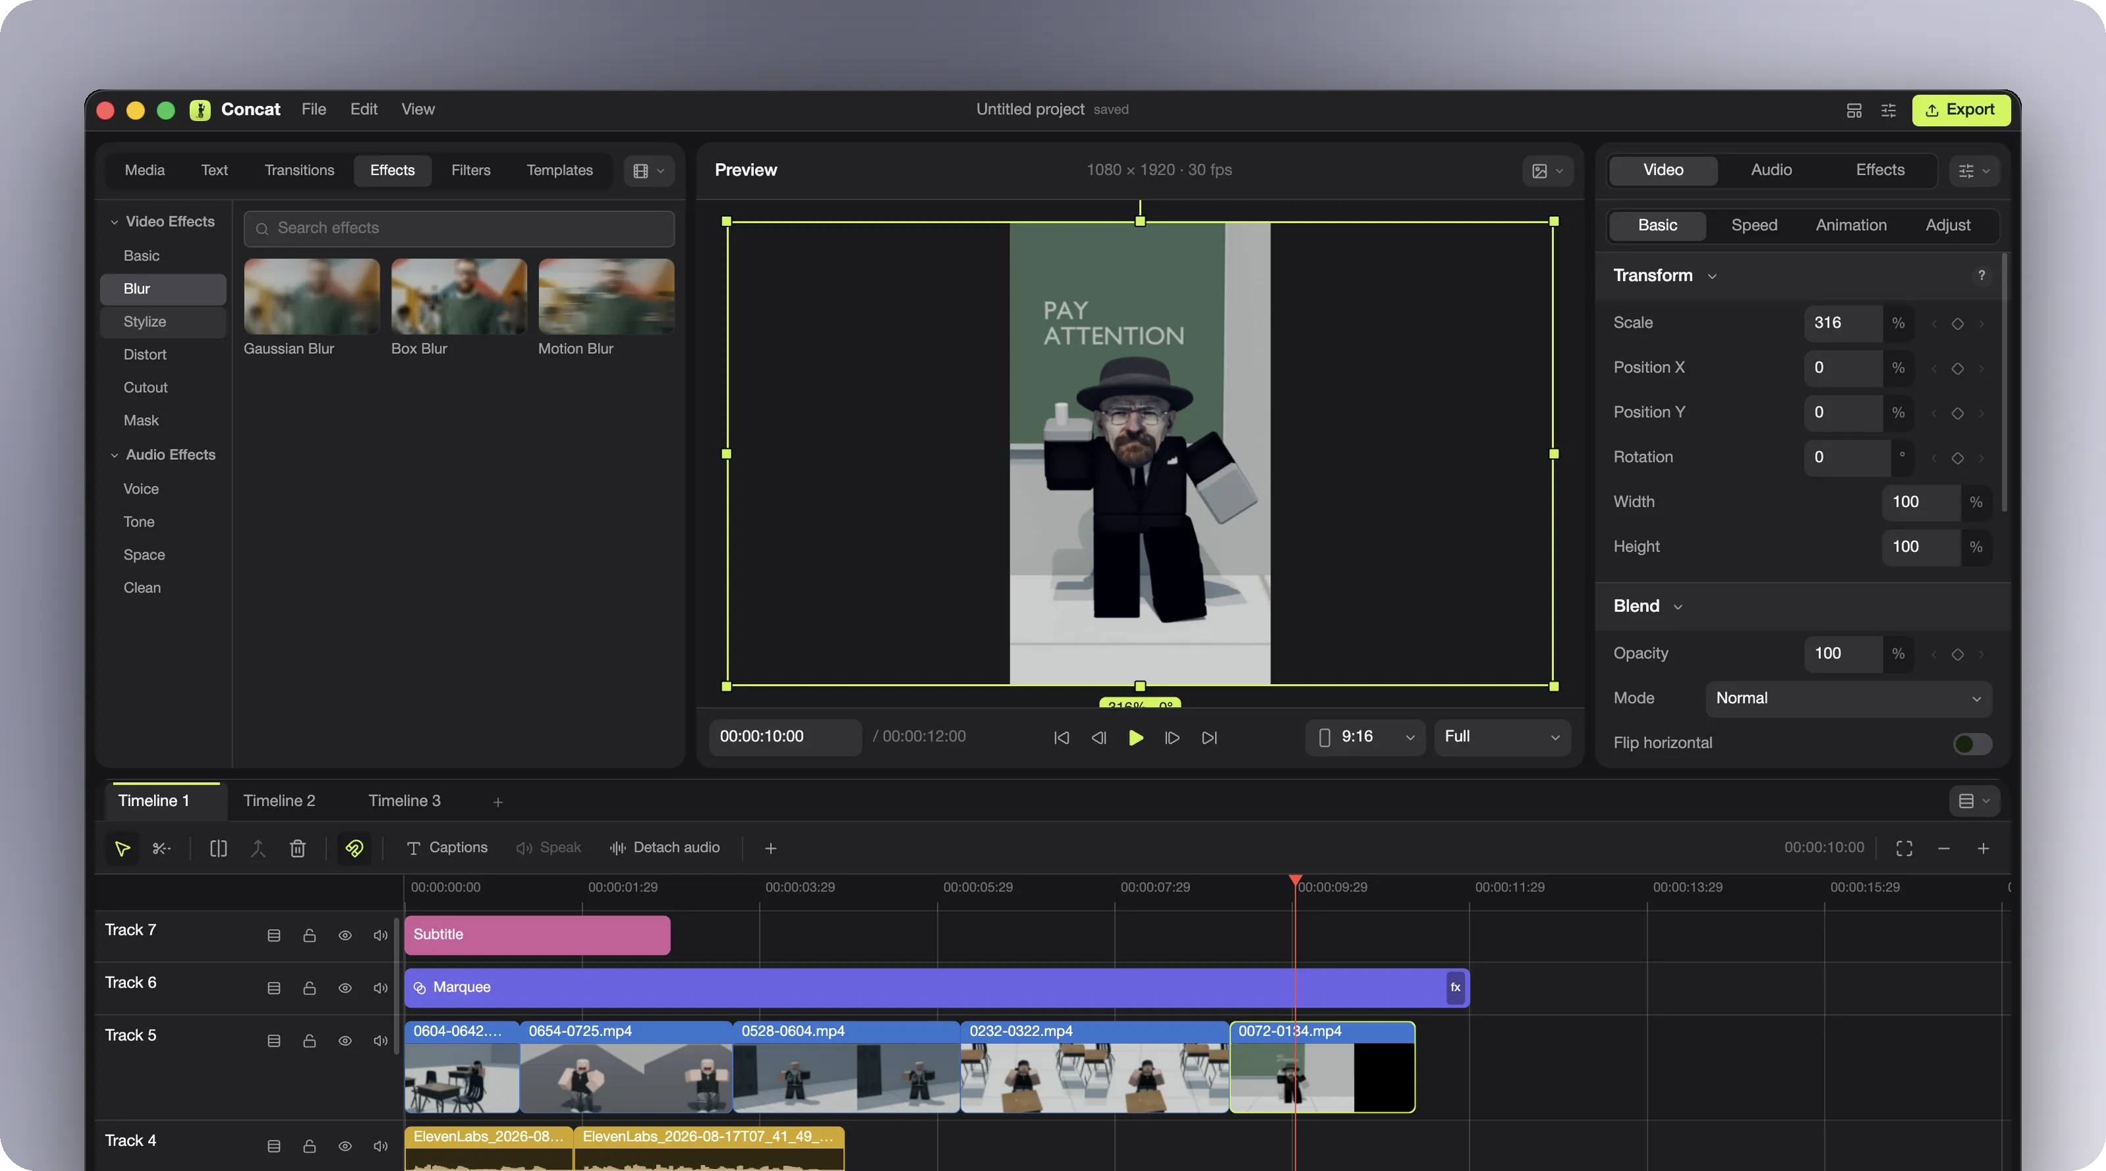Viewport: 2106px width, 1171px height.
Task: Click the timeline fit-to-screen icon
Action: [x=1904, y=848]
